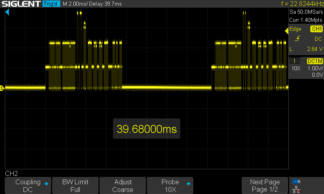324x194 pixels.
Task: Click the trigger coupling DC label
Action: click(x=318, y=39)
